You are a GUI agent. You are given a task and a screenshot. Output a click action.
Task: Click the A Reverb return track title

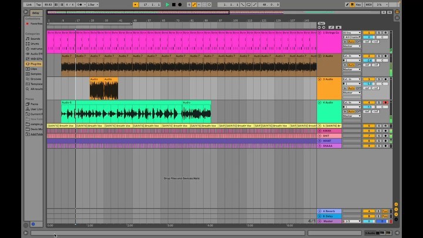330,210
